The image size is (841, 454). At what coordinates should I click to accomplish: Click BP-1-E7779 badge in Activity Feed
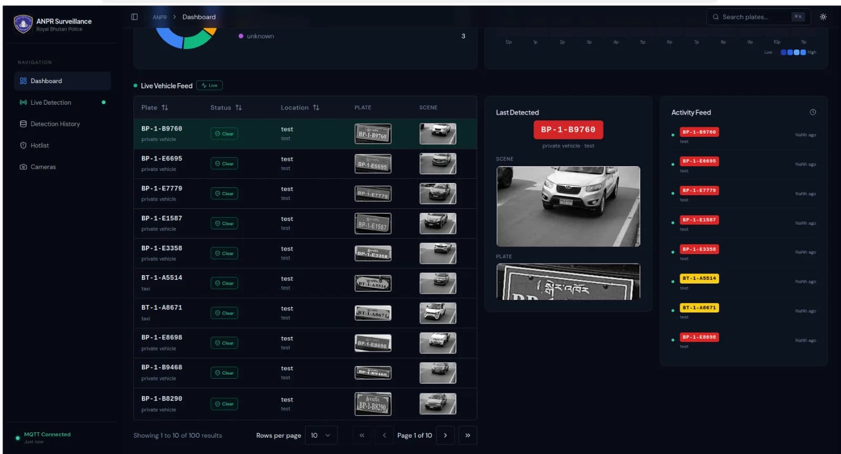click(699, 190)
